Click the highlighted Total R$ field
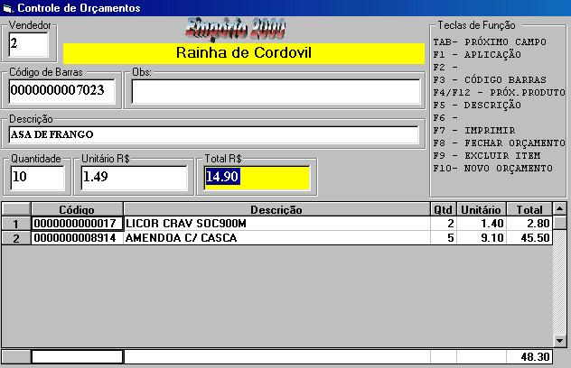The image size is (571, 368). 257,178
